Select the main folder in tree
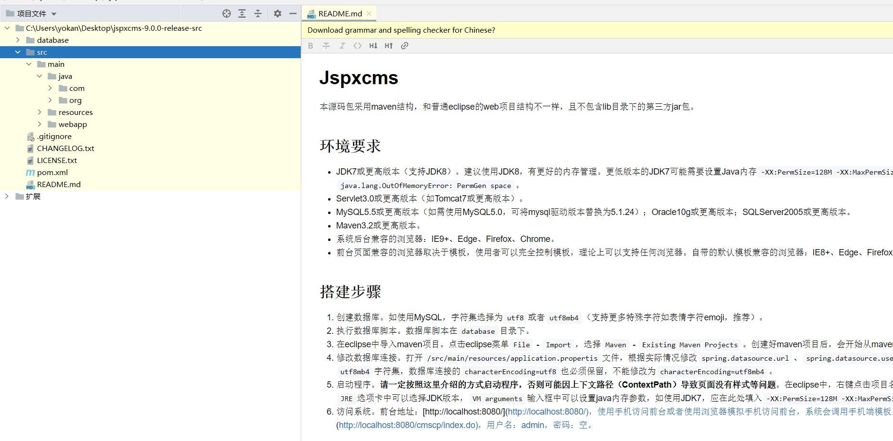The height and width of the screenshot is (441, 893). (x=56, y=64)
